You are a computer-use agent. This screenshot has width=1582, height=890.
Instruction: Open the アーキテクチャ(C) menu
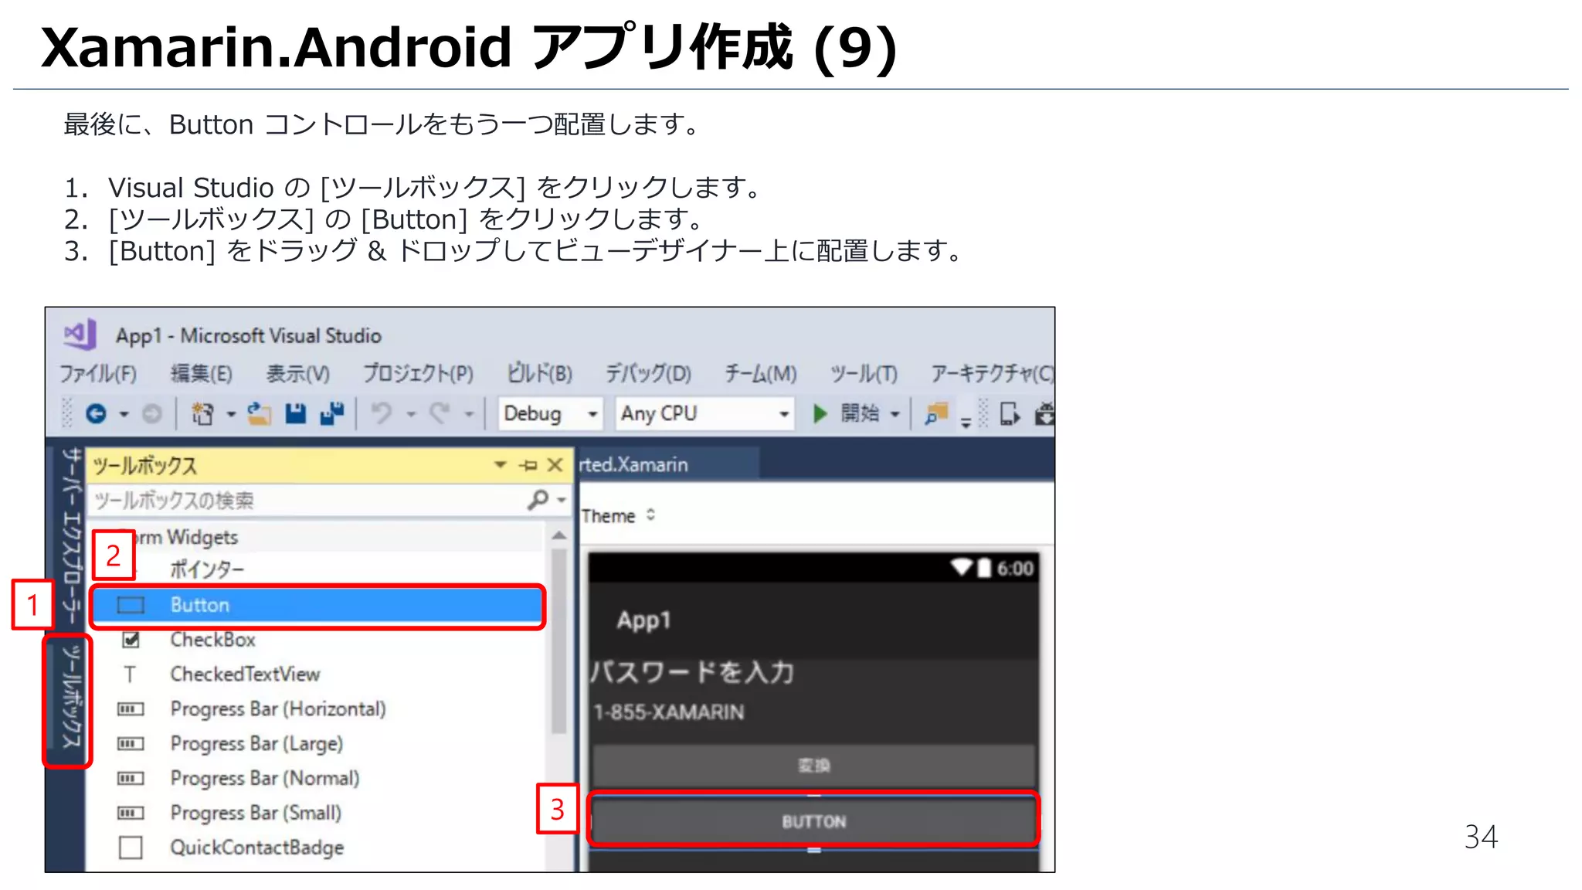(x=992, y=374)
